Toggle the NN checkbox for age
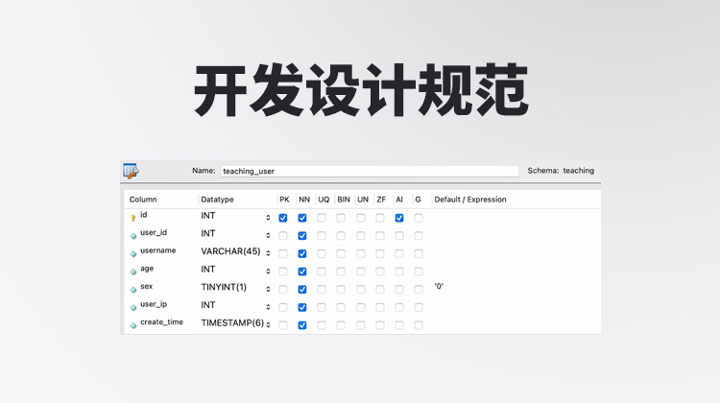The width and height of the screenshot is (720, 403). point(302,272)
